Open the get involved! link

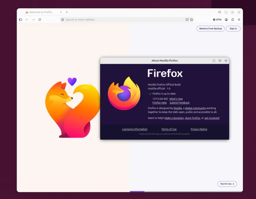click(x=212, y=118)
